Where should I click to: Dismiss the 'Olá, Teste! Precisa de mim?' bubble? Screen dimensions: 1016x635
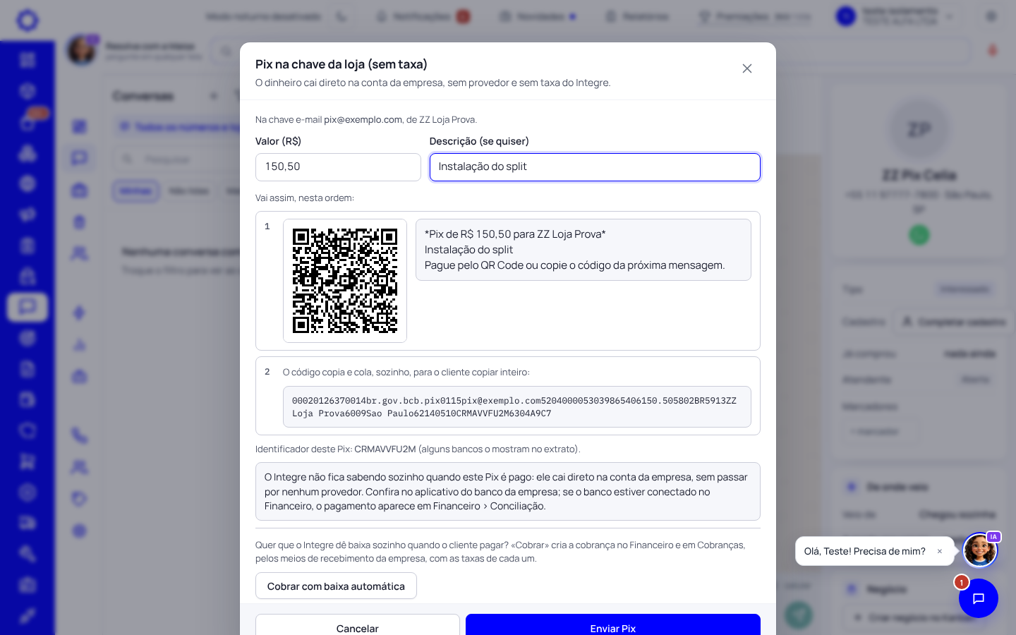coord(940,552)
